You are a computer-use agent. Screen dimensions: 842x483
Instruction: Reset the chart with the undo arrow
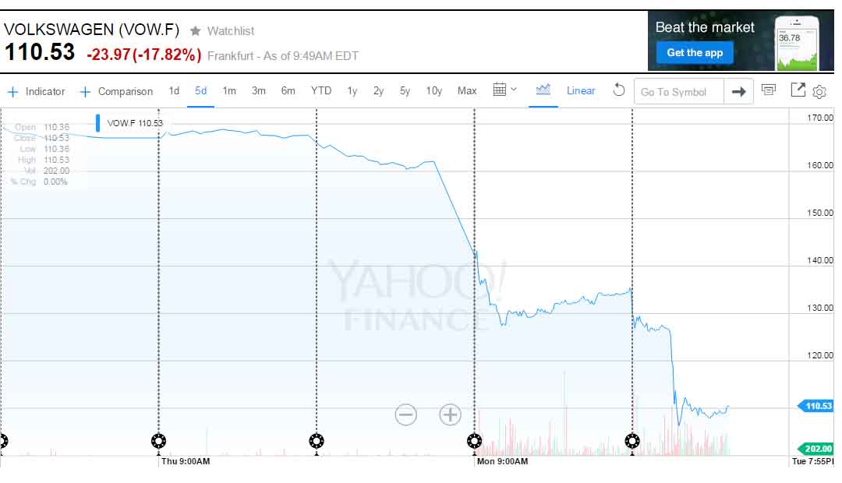(x=619, y=90)
